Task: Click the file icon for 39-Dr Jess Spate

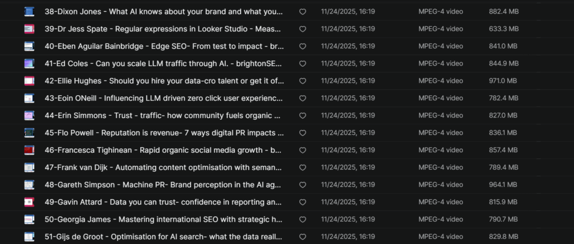Action: (29, 29)
